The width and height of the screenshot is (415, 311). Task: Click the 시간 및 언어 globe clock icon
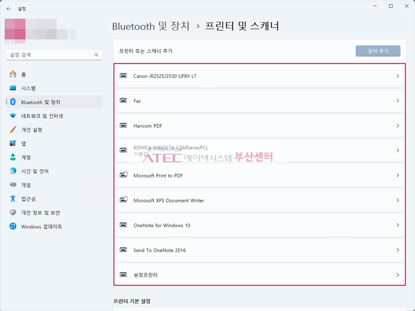tap(12, 171)
